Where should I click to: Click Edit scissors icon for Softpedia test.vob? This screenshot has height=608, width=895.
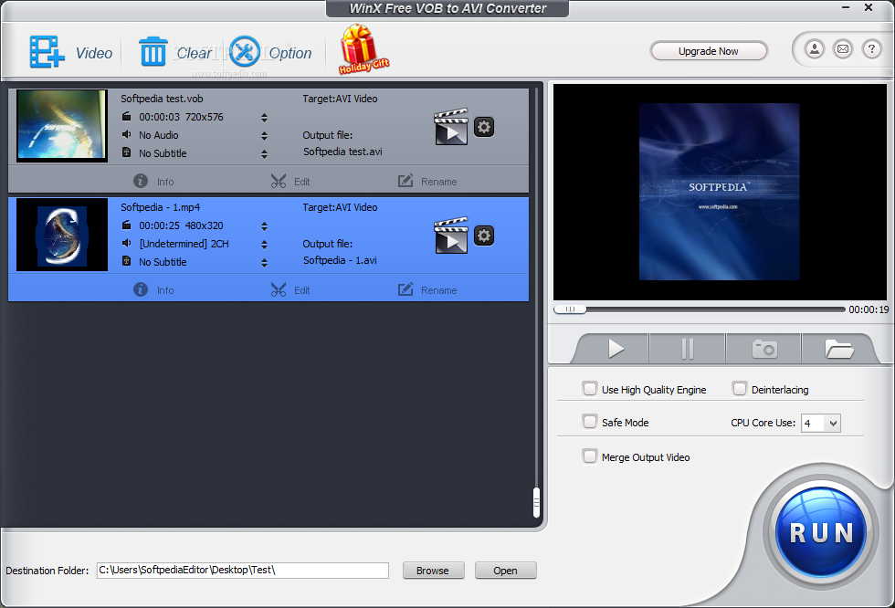pos(278,181)
